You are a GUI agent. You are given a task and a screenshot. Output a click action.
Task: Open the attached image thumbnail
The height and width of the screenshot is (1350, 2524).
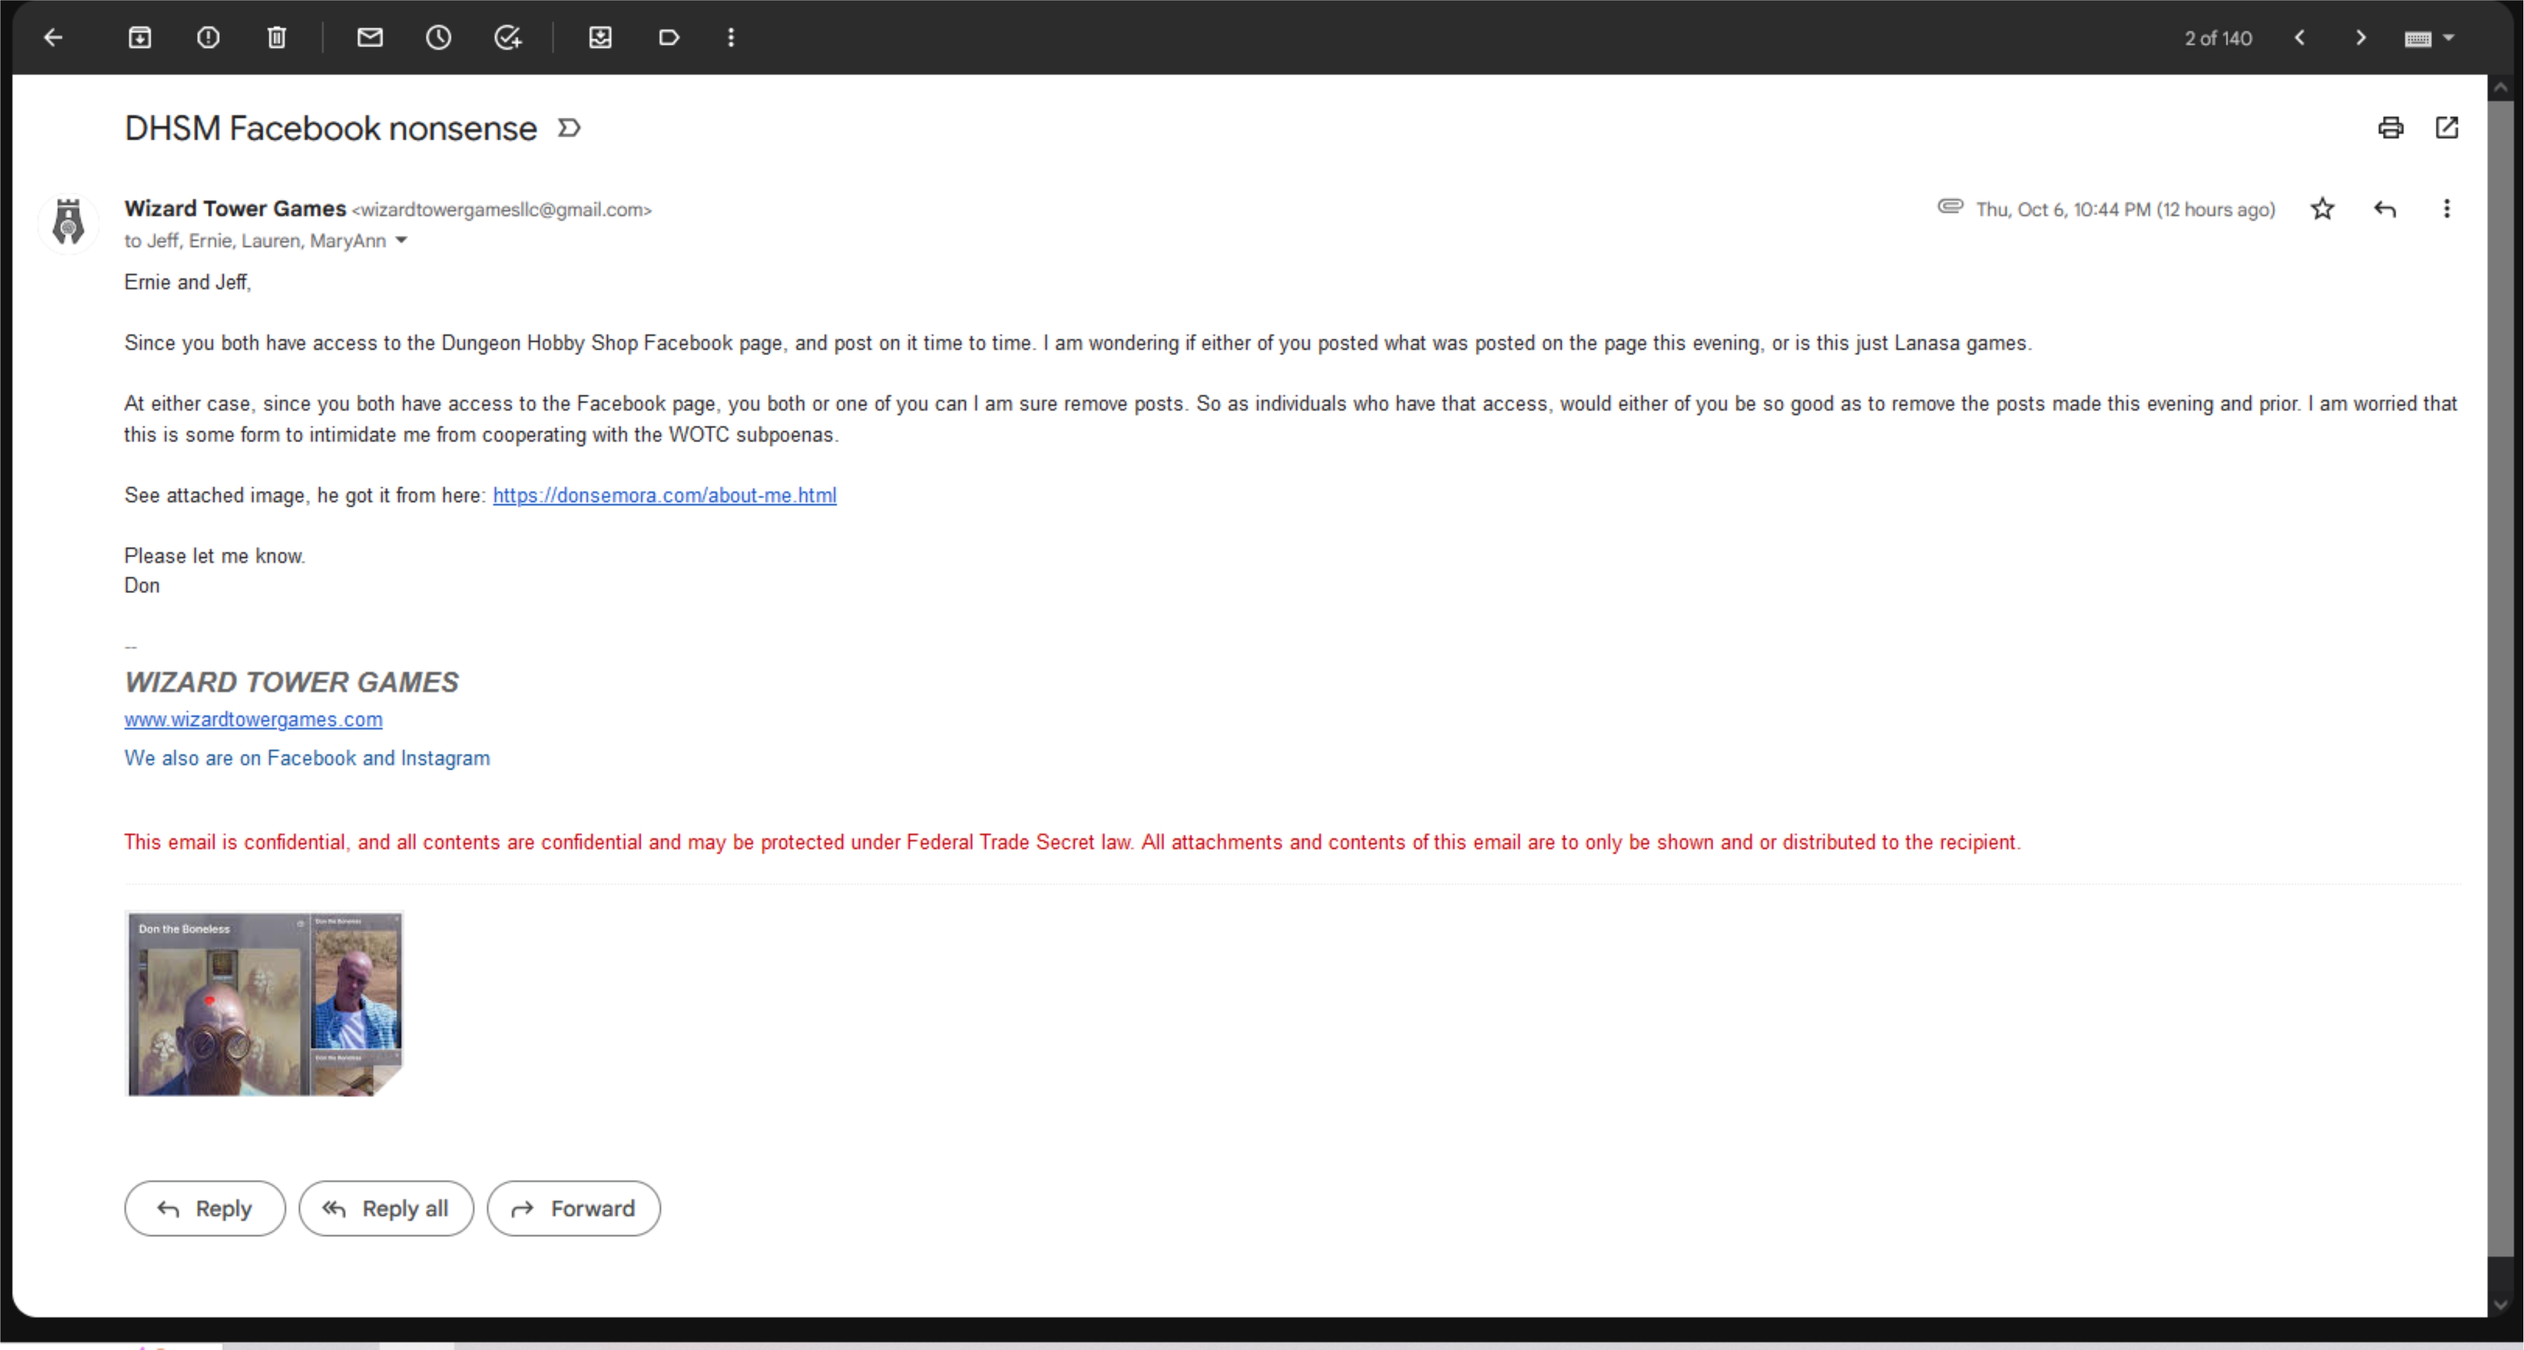pyautogui.click(x=265, y=1003)
